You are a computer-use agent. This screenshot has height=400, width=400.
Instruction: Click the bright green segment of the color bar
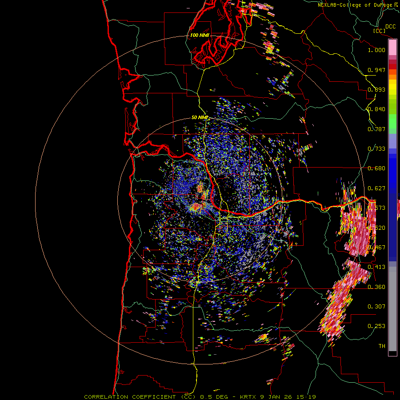pos(392,121)
